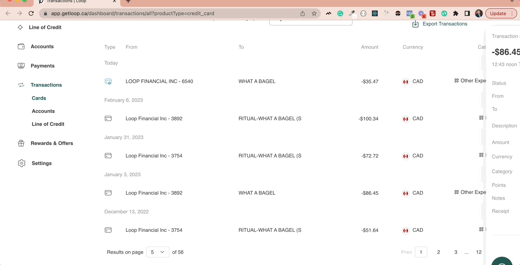Click RITUAL-WHAT A BAGEL in January 31 row
This screenshot has height=265, width=520.
point(270,156)
